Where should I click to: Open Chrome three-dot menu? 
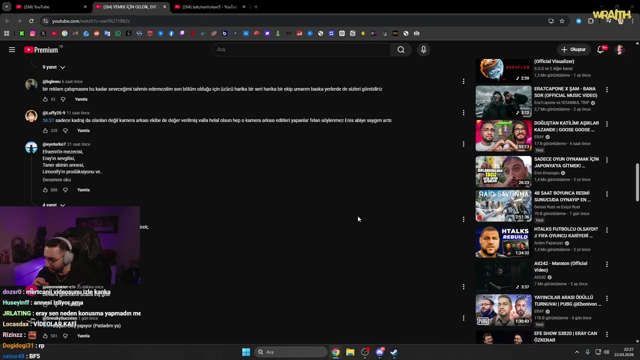[633, 21]
